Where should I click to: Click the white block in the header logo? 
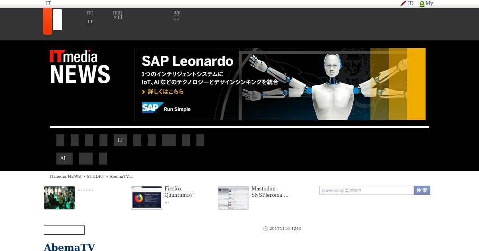tap(57, 20)
